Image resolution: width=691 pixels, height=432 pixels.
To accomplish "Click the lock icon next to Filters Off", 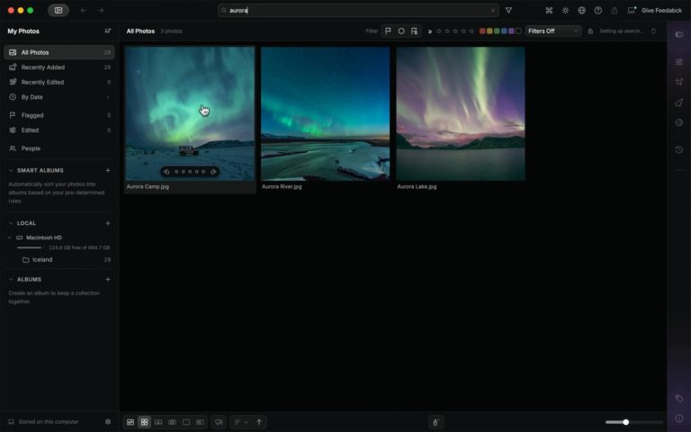I will (590, 31).
